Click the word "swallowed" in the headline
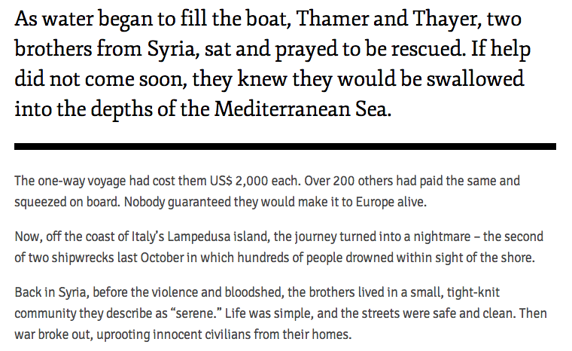The image size is (572, 351). coord(476,79)
